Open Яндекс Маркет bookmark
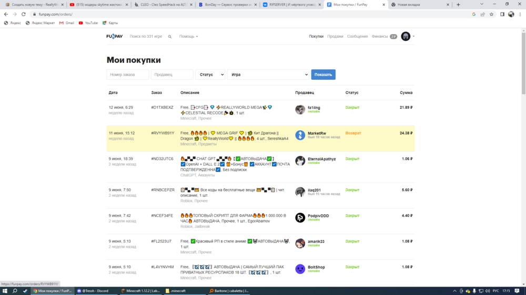The height and width of the screenshot is (295, 526). pyautogui.click(x=40, y=23)
